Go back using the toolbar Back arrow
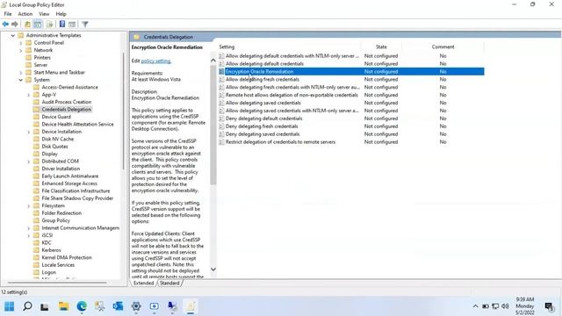The image size is (562, 316). (x=5, y=24)
